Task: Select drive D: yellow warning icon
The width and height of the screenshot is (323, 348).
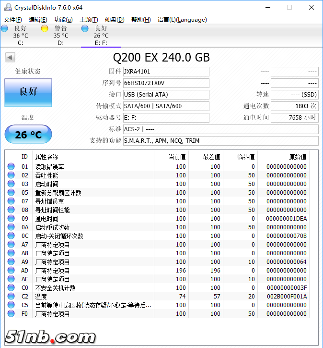Action: coord(45,29)
